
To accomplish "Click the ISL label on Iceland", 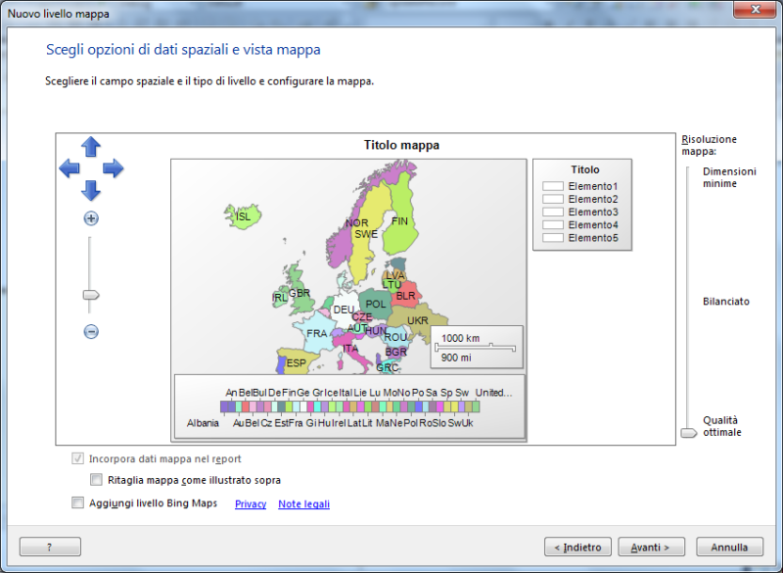I will coord(243,216).
